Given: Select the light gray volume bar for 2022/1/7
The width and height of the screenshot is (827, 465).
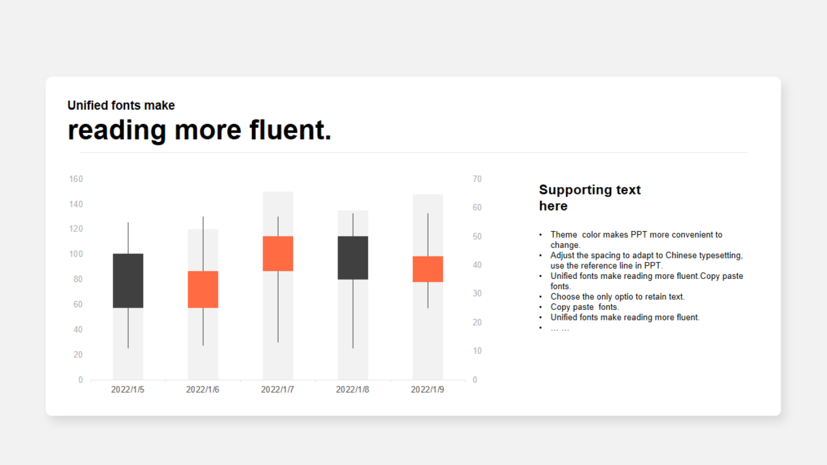Looking at the screenshot, I should (278, 285).
